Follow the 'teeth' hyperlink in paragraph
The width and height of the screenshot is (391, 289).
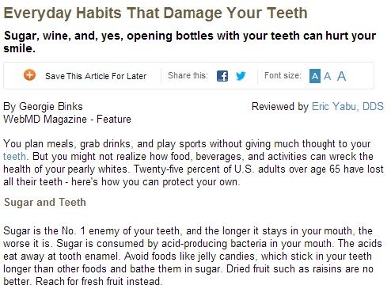pos(14,156)
